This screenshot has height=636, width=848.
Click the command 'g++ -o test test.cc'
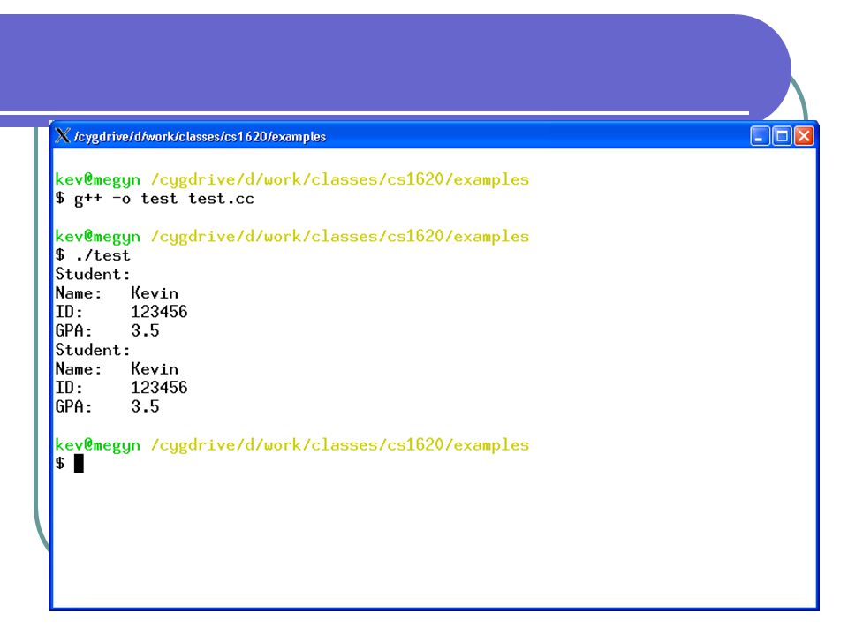point(164,199)
